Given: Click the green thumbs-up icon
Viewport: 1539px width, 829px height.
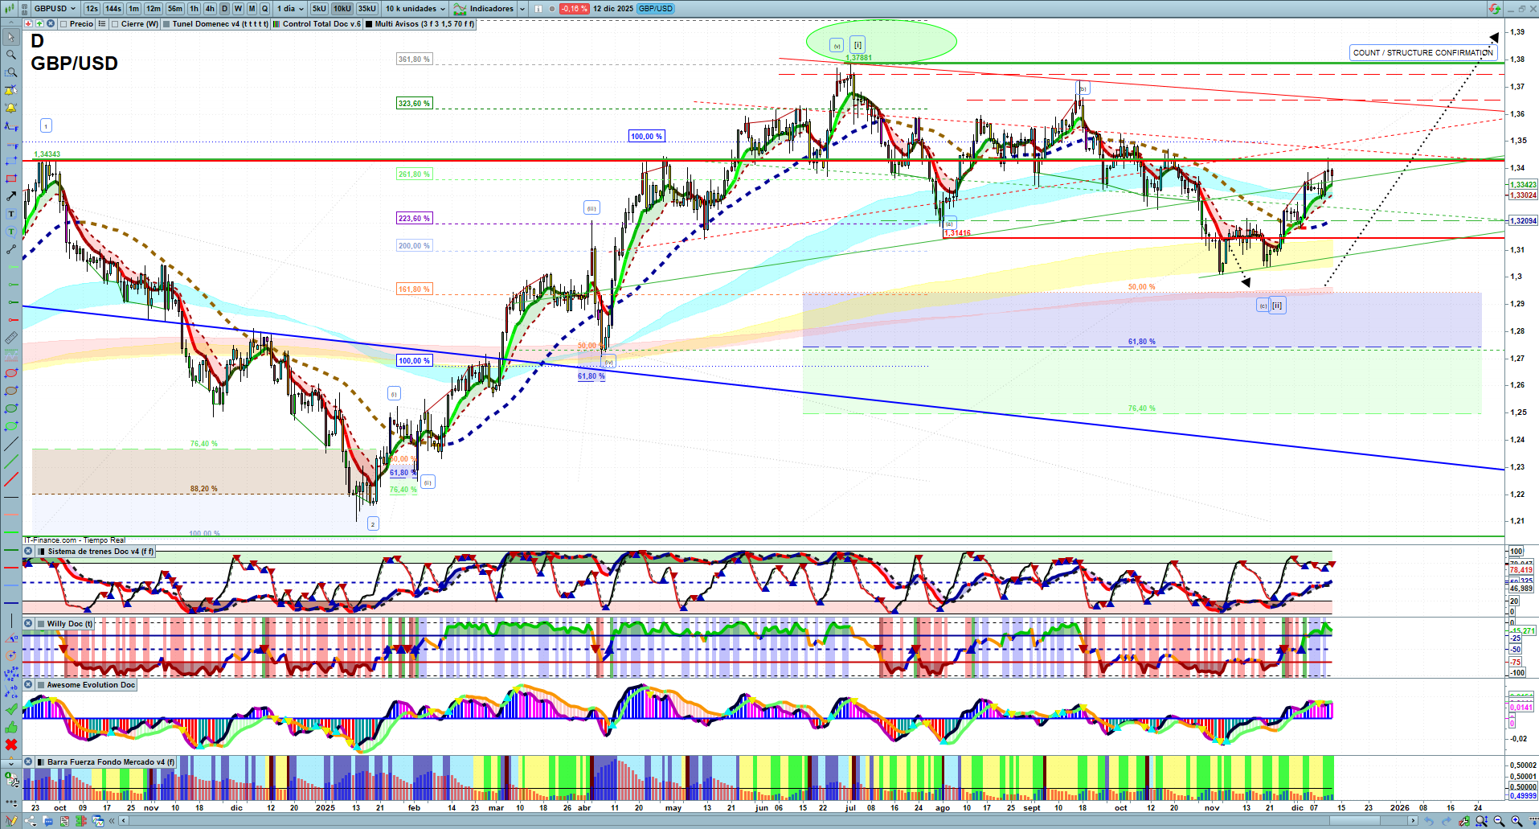Looking at the screenshot, I should coord(11,727).
